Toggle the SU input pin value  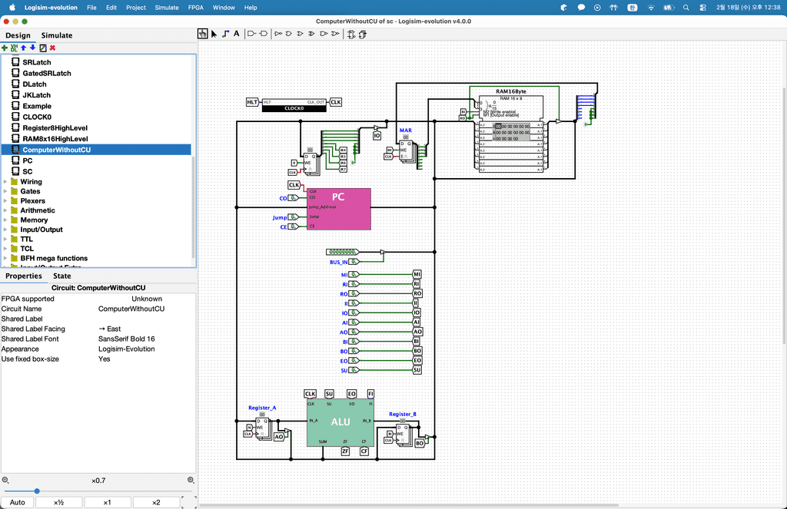(354, 370)
